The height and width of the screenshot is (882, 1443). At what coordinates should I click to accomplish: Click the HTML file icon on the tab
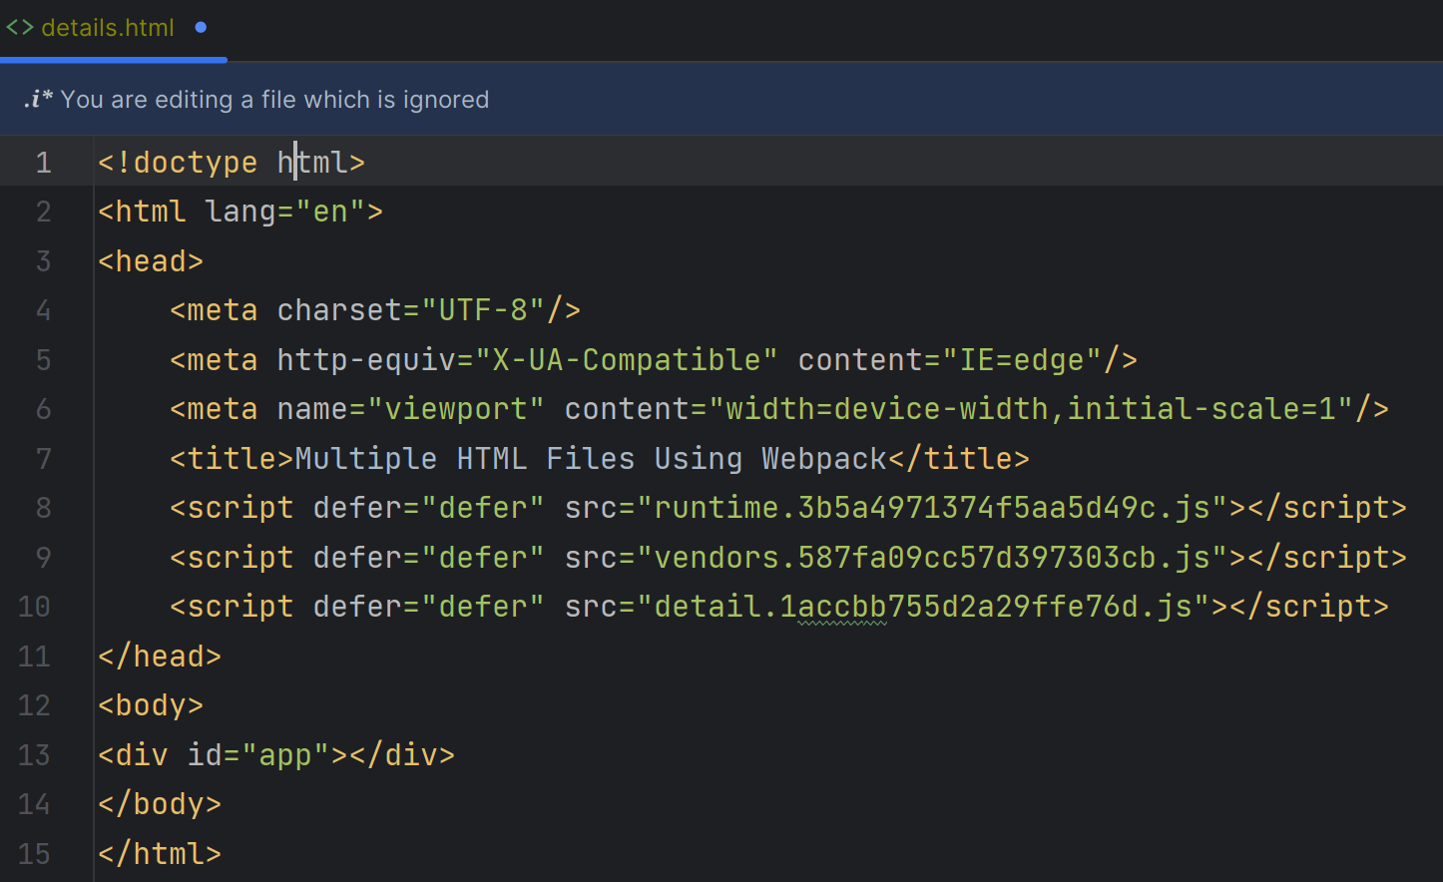click(x=19, y=28)
